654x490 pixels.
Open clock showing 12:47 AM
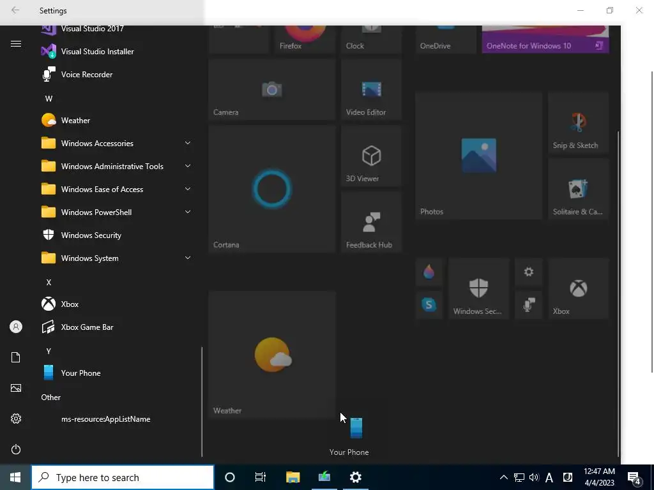pyautogui.click(x=599, y=477)
